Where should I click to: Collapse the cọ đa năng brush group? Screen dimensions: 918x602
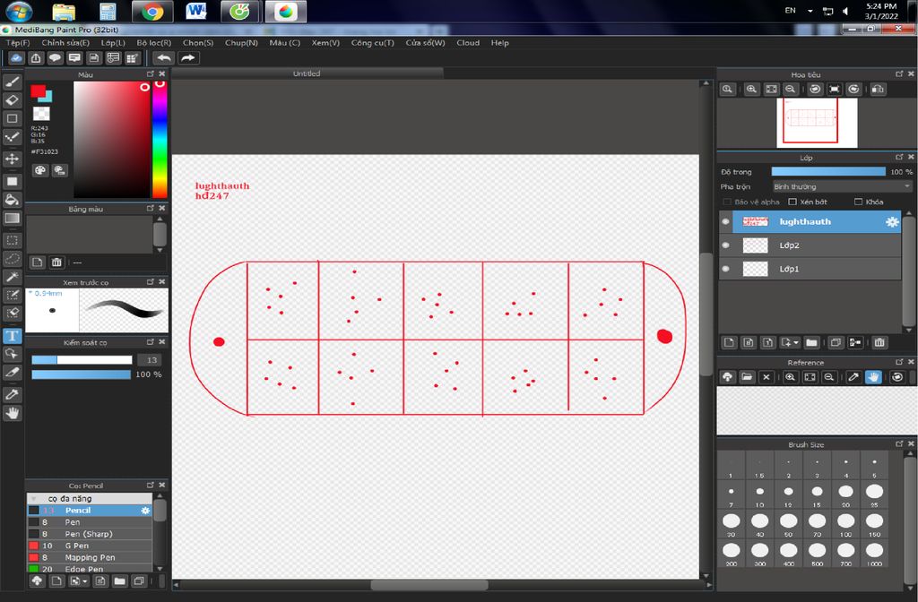coord(34,499)
